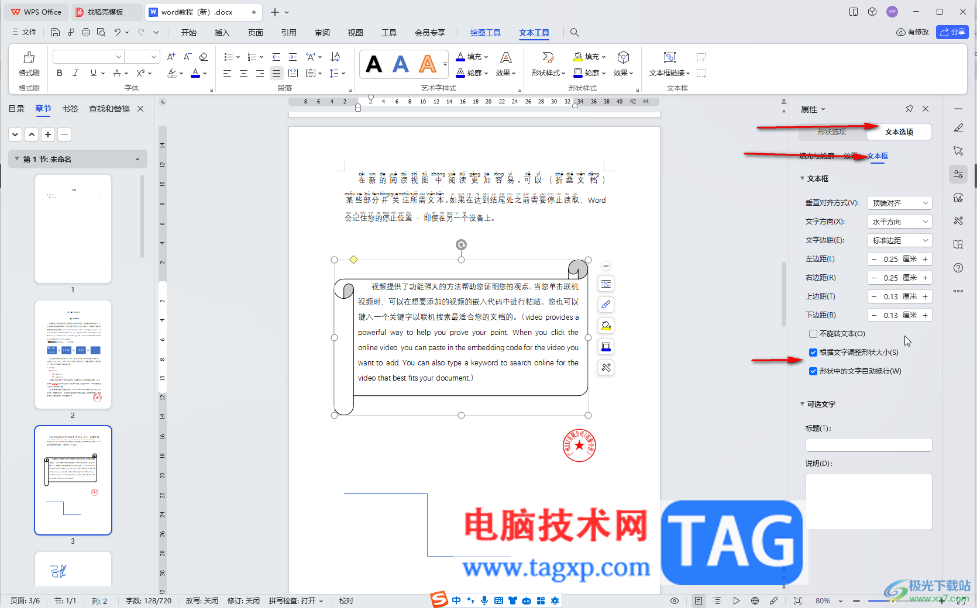
Task: Undo the last action
Action: 118,32
